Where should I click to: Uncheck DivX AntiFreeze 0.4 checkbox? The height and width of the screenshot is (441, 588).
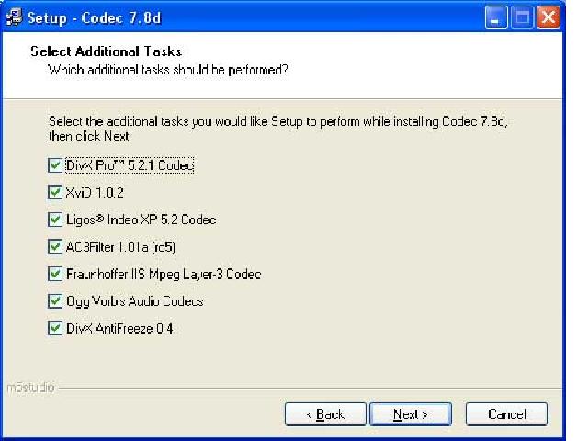point(55,329)
